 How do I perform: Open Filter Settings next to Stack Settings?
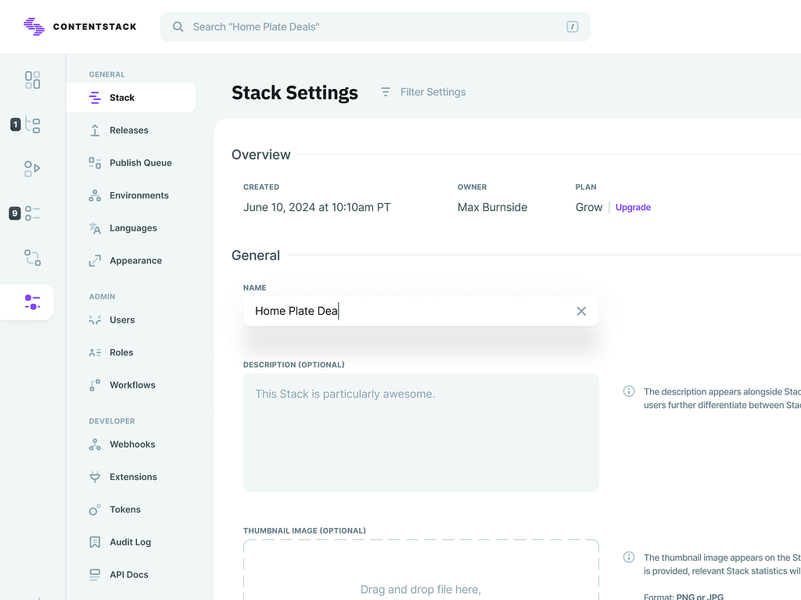tap(422, 92)
